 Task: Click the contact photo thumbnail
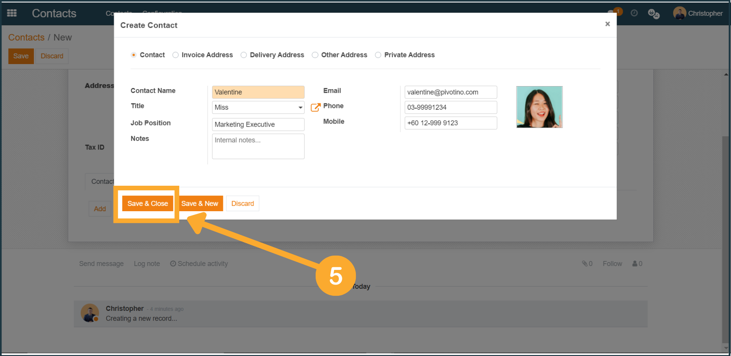pos(539,107)
